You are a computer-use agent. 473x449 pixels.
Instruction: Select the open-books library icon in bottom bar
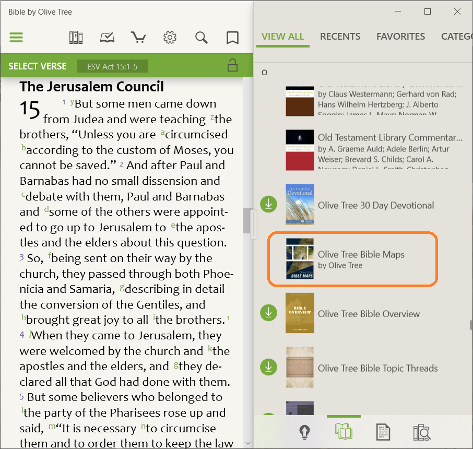tap(344, 432)
